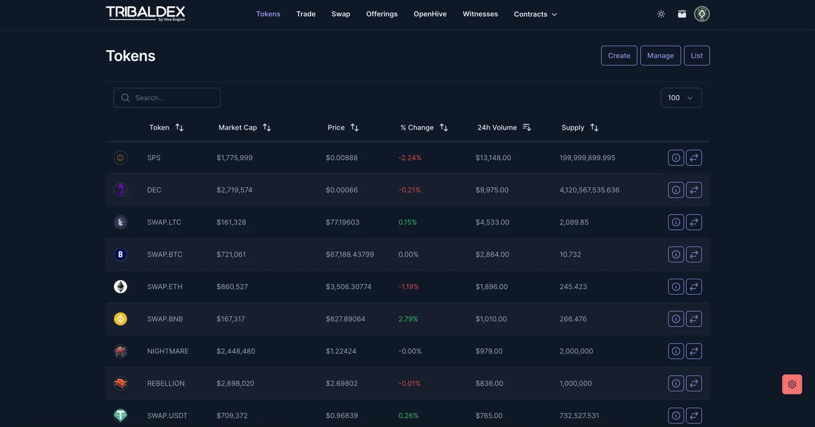Click the SWAP.BNB token logo

coord(120,319)
